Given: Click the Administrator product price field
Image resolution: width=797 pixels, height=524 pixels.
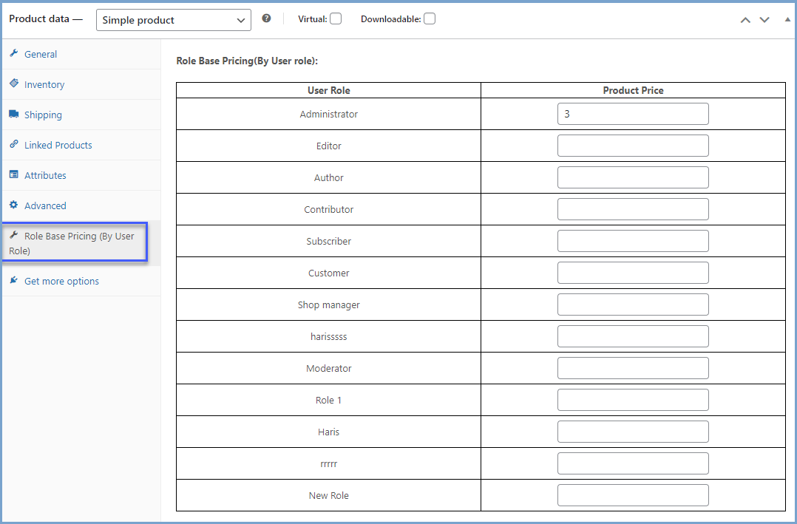Looking at the screenshot, I should [x=633, y=114].
